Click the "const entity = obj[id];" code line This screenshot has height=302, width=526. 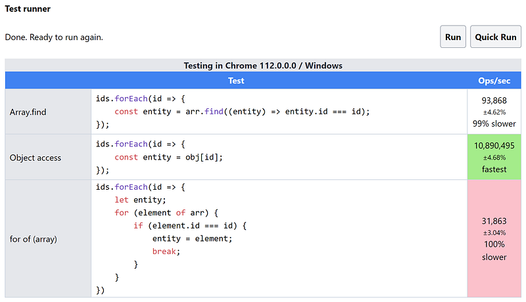(x=168, y=157)
